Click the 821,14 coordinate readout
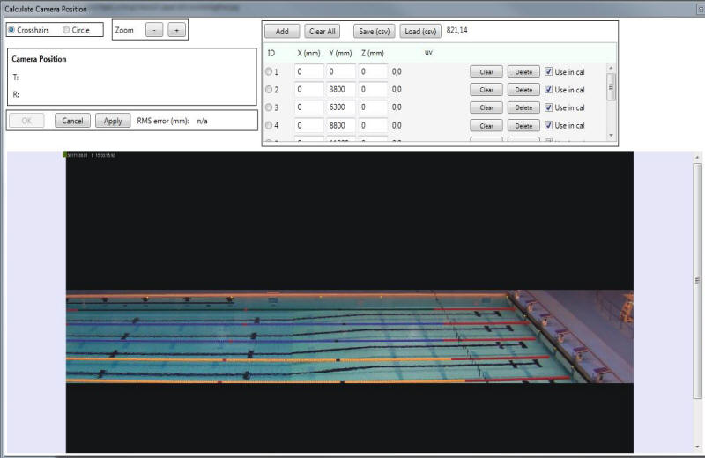Image resolution: width=705 pixels, height=458 pixels. (456, 30)
